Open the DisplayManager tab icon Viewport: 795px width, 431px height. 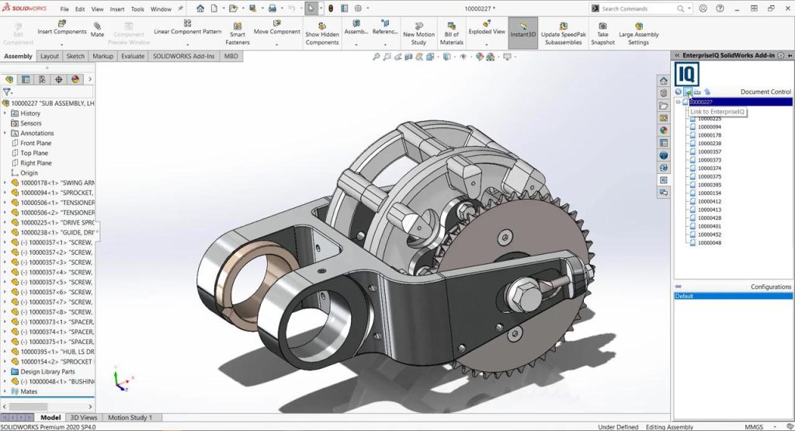(x=75, y=79)
